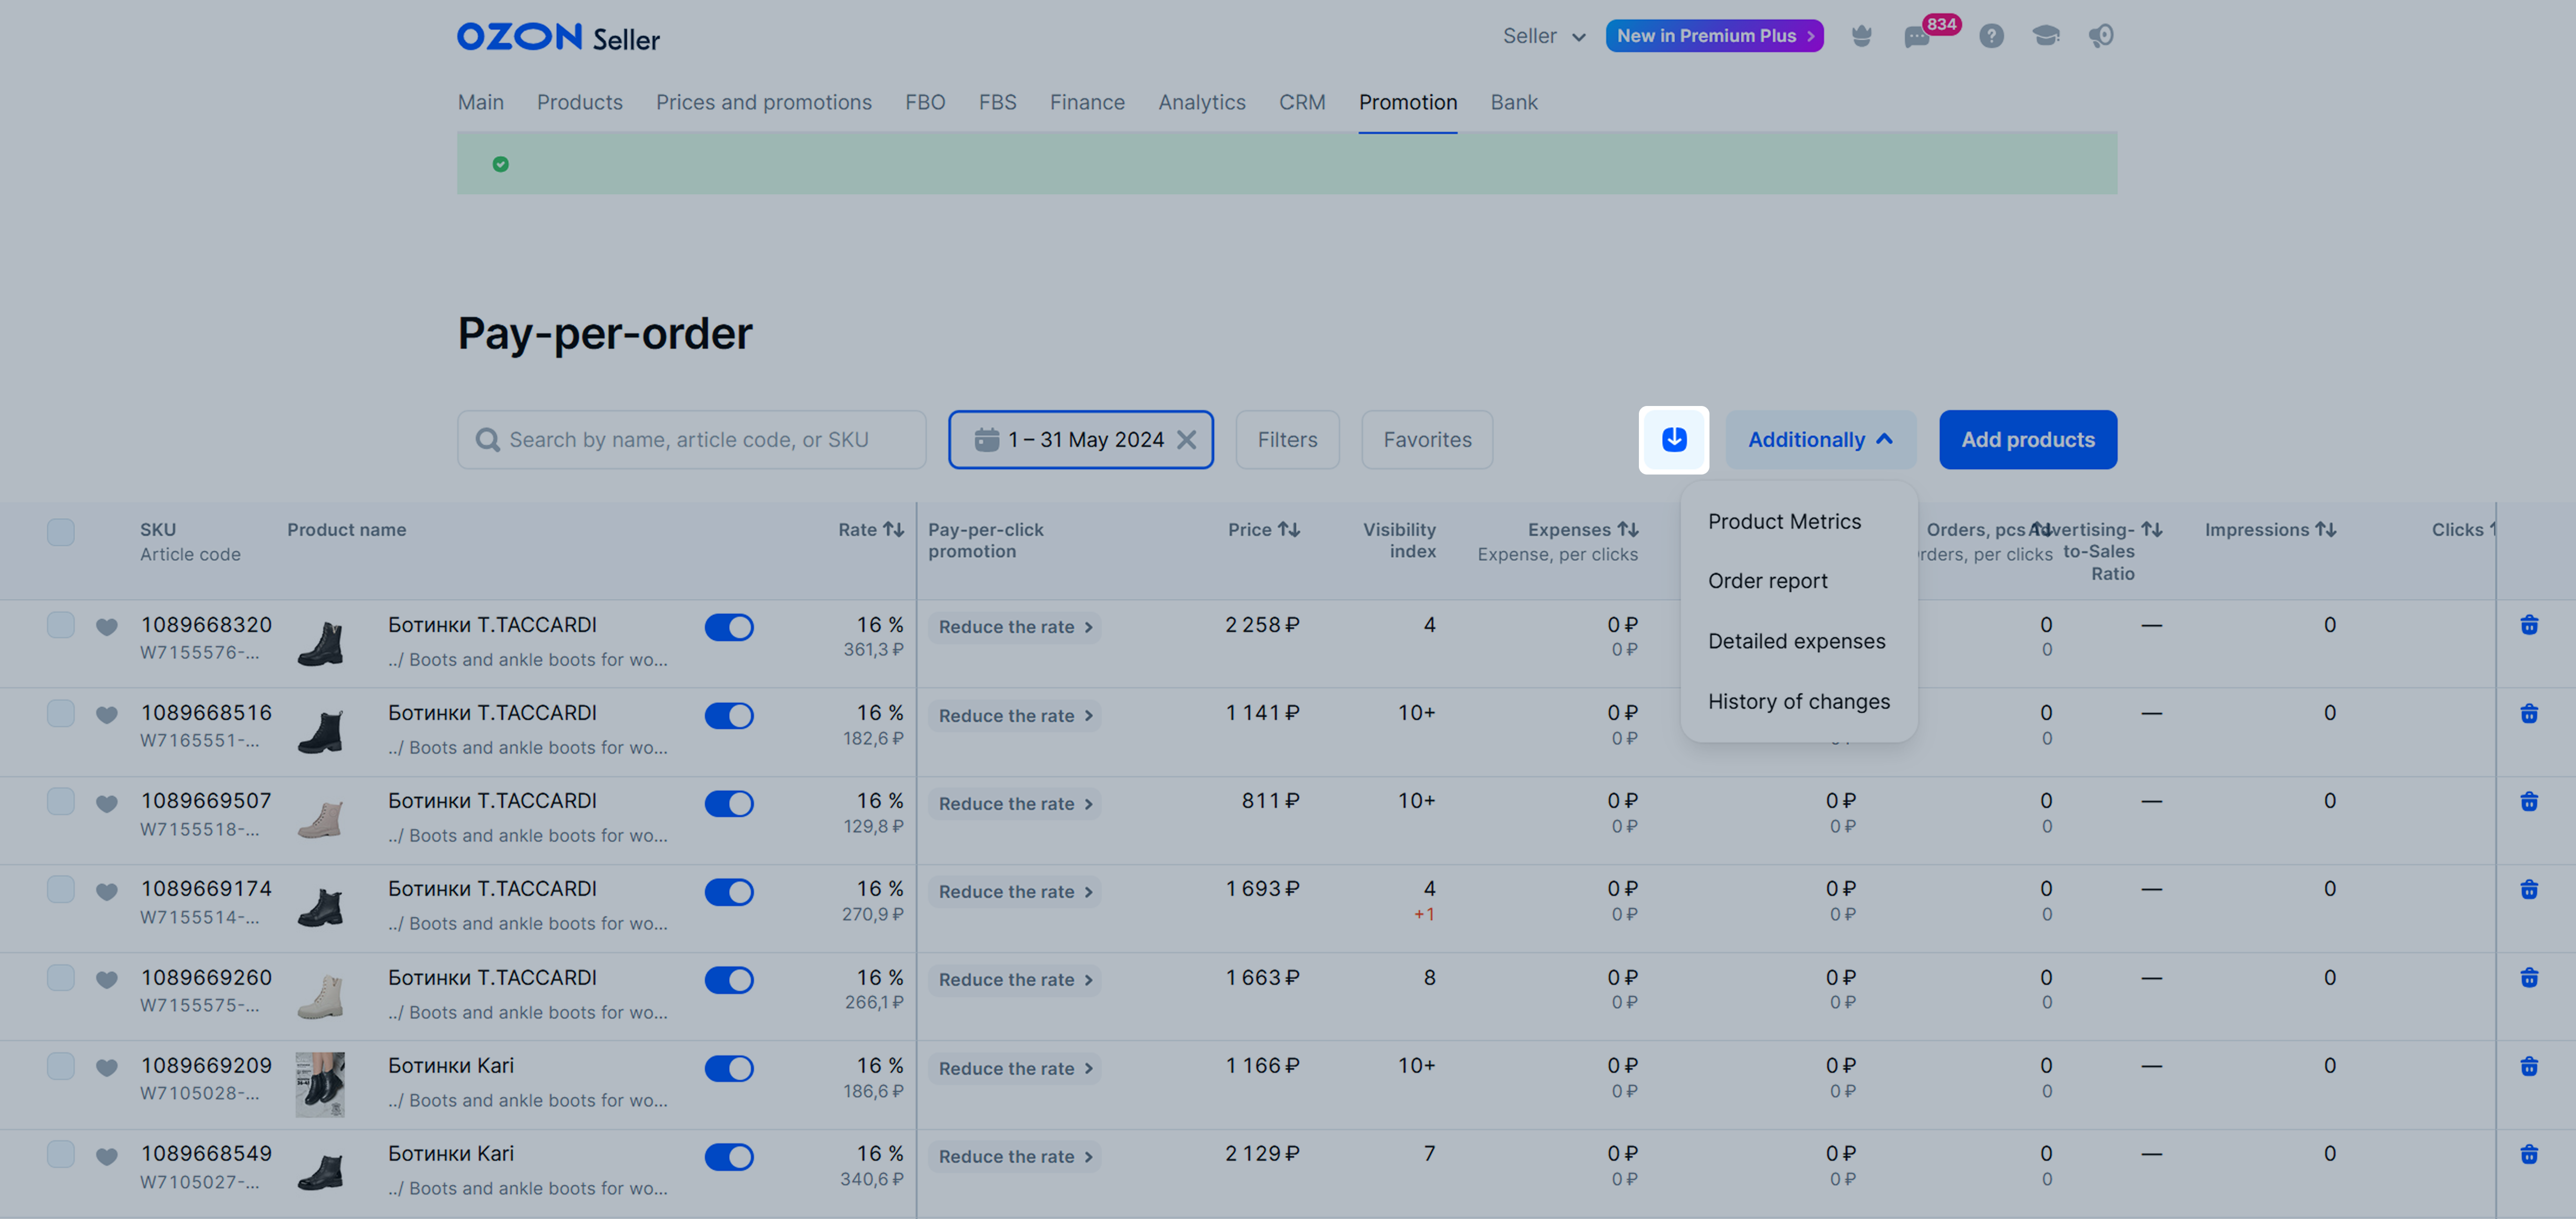Click the crown premium icon in header

1861,36
